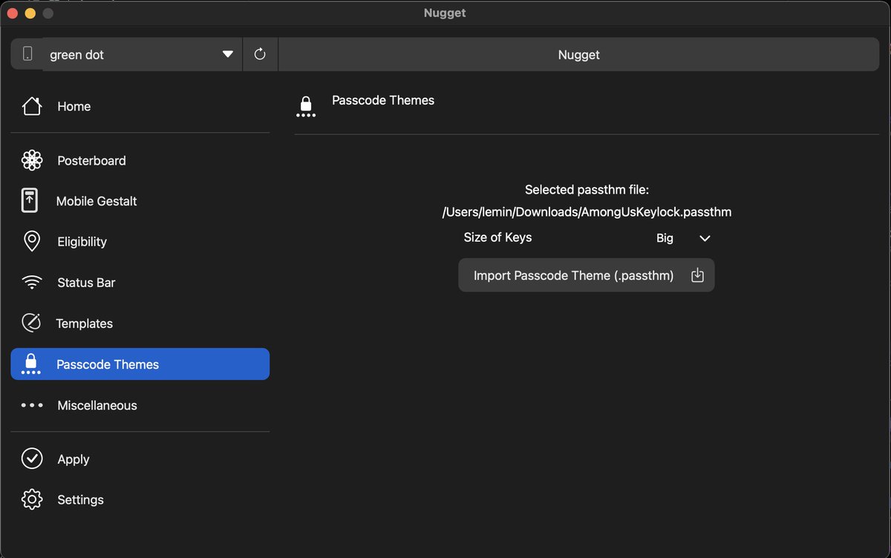Open the Eligibility section
891x558 pixels.
[140, 242]
